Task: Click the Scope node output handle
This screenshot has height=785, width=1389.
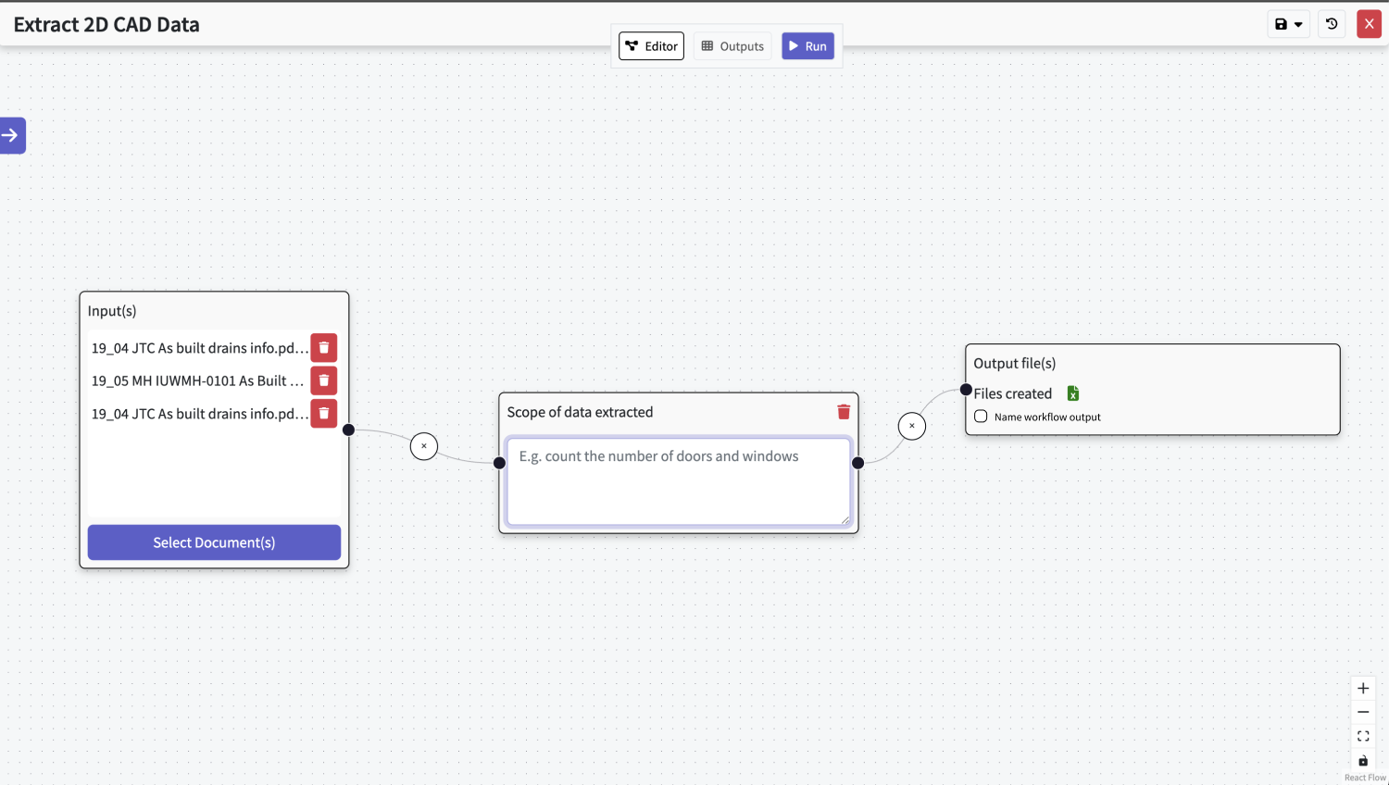Action: click(x=858, y=463)
